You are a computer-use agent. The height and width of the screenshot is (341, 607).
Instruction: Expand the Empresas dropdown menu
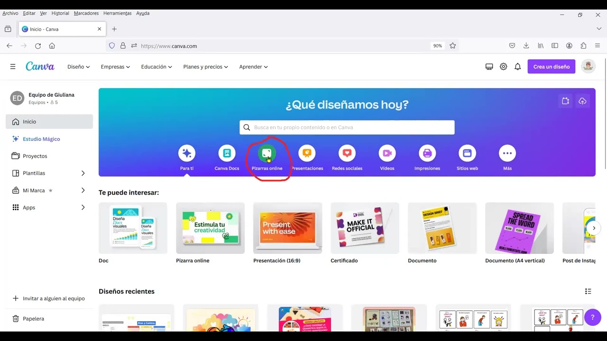pos(115,67)
